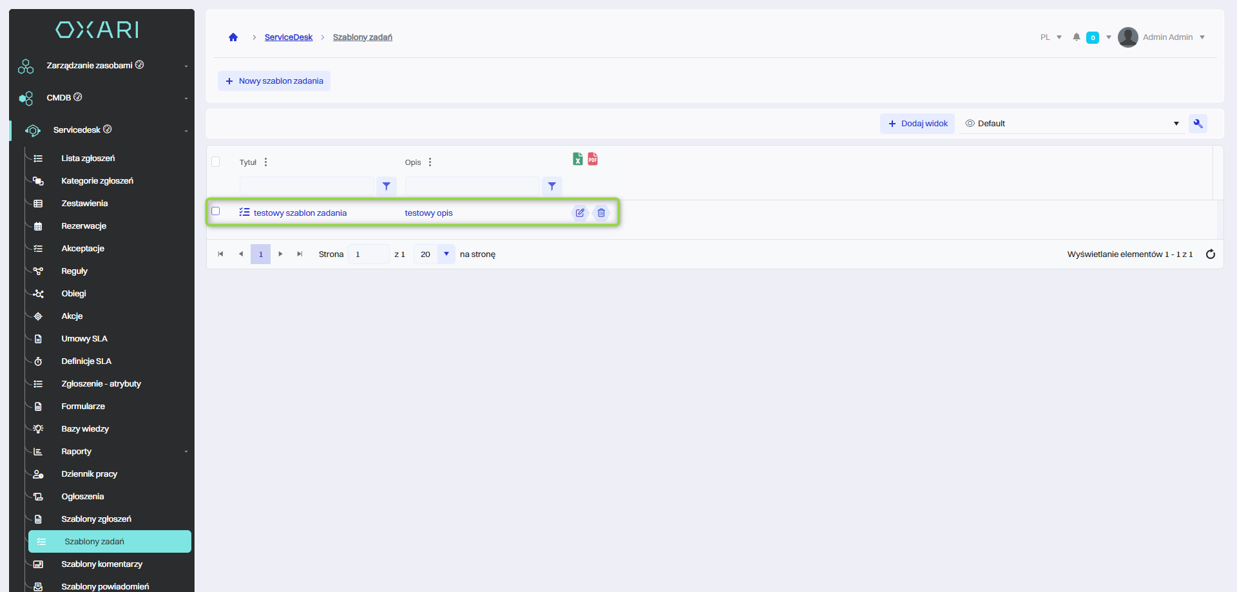Image resolution: width=1237 pixels, height=592 pixels.
Task: Click the home icon in breadcrumb
Action: point(233,37)
